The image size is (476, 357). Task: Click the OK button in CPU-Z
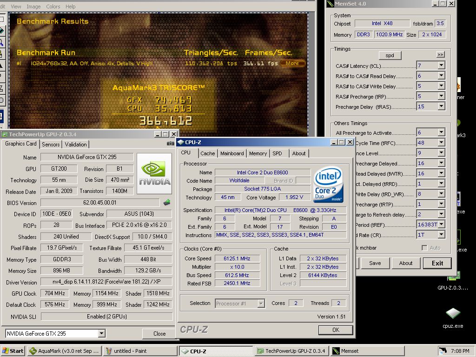(x=336, y=330)
